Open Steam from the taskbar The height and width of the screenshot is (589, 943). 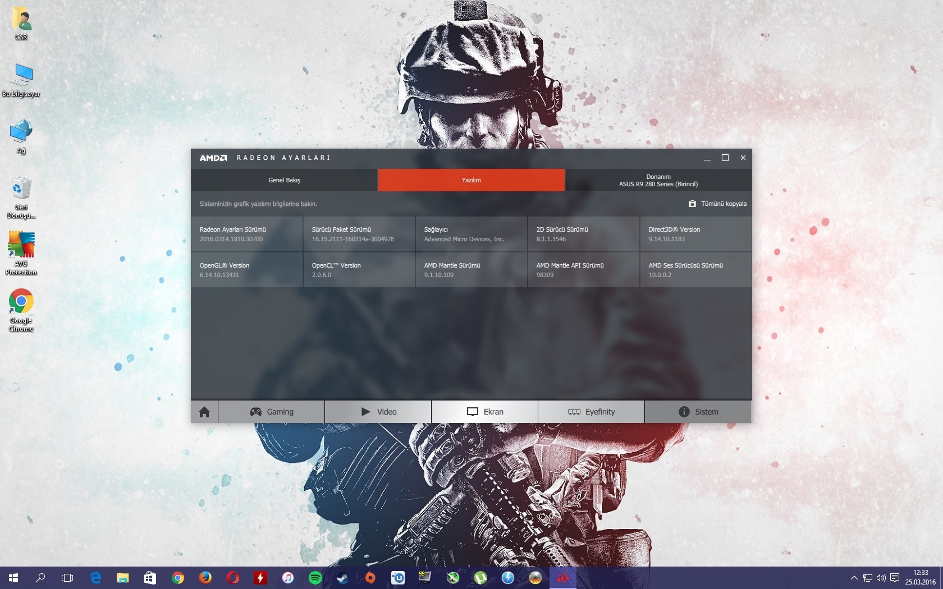click(343, 578)
